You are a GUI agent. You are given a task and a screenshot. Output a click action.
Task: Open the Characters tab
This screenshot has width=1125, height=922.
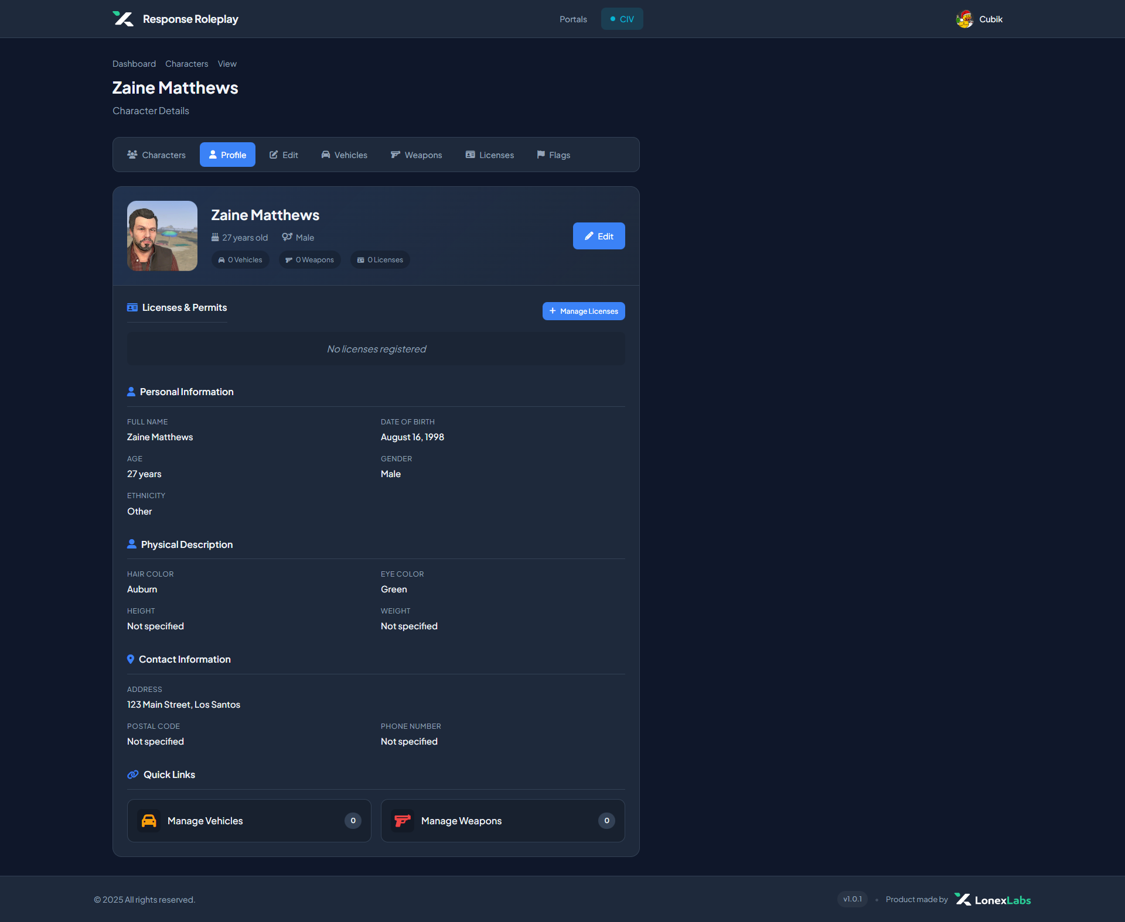(156, 155)
